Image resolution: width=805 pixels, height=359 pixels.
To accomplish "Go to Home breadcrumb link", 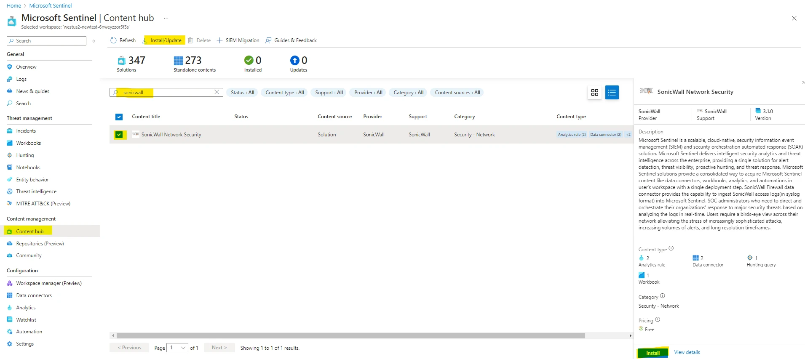I will (x=14, y=6).
